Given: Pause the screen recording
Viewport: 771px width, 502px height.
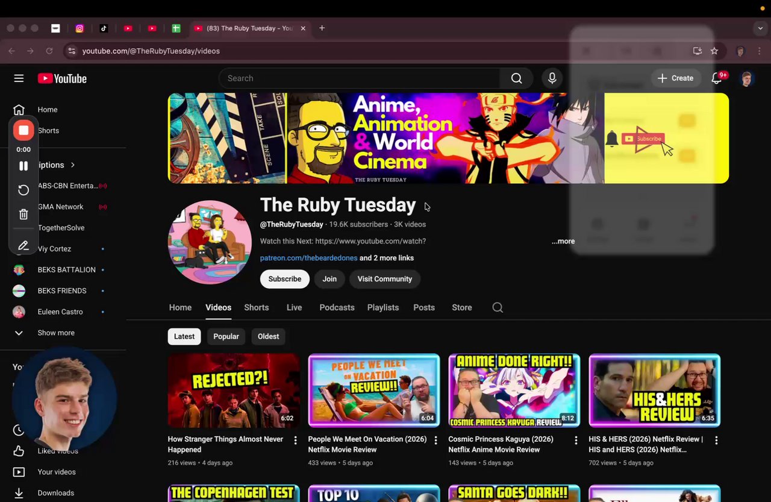Looking at the screenshot, I should point(23,166).
